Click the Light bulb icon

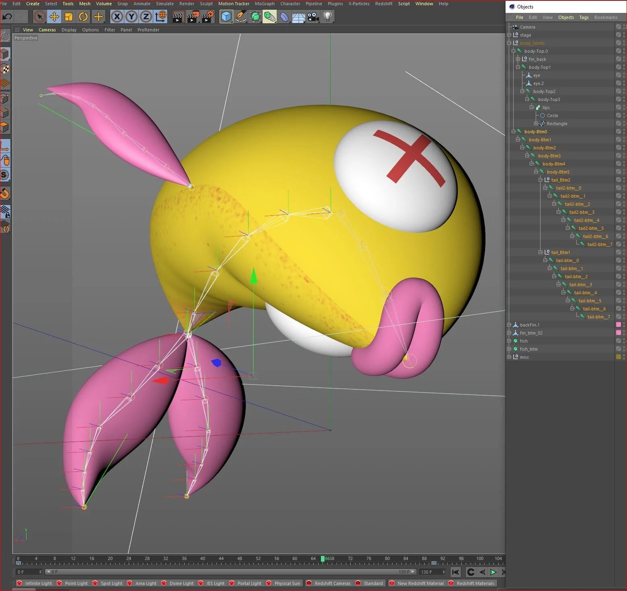(328, 17)
